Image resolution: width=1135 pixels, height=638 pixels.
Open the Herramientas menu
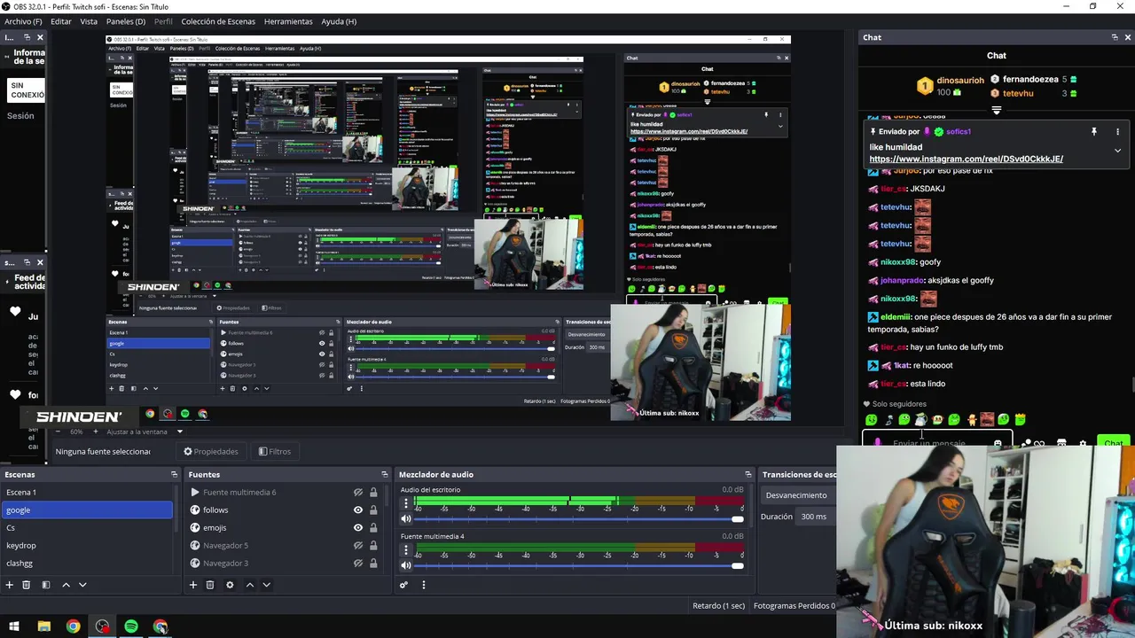click(288, 21)
